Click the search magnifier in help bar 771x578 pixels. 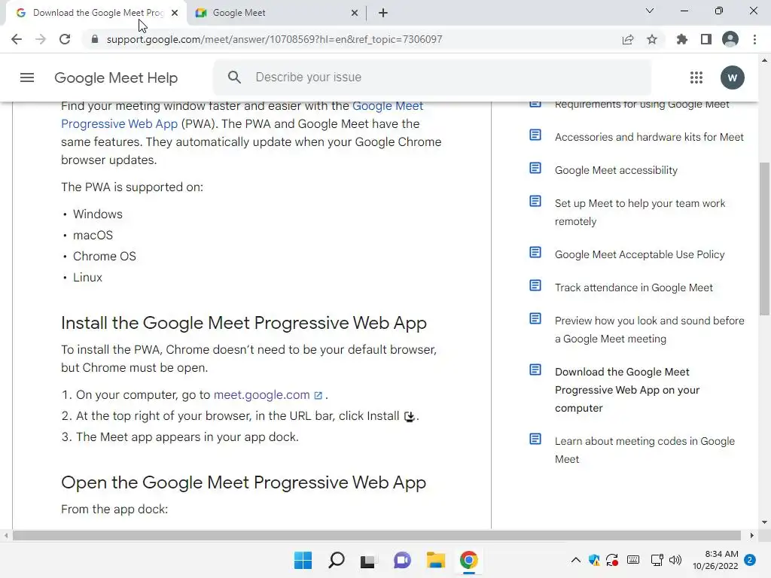[235, 78]
